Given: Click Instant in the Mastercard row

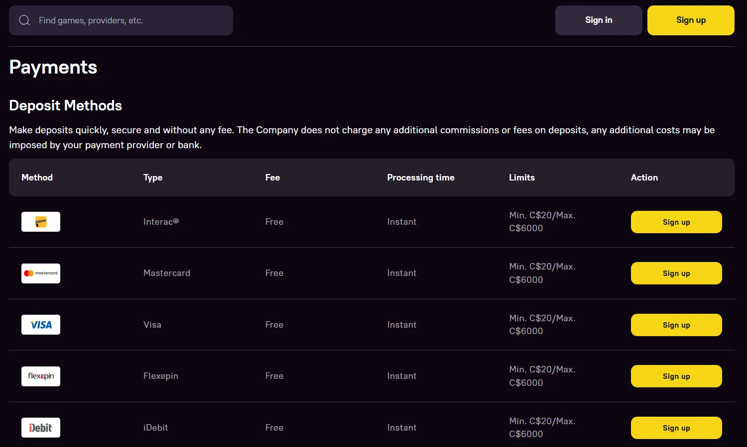Looking at the screenshot, I should coord(402,273).
